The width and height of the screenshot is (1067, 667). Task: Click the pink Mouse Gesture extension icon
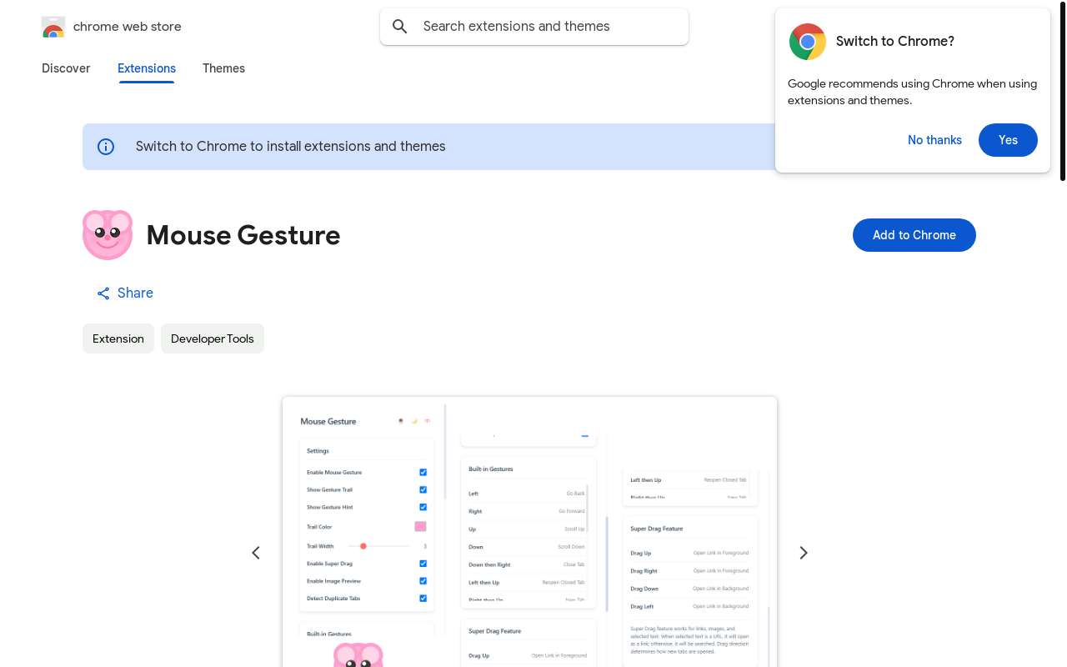(108, 235)
